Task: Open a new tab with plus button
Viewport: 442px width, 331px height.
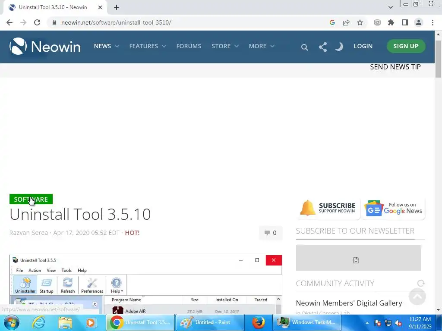Action: (117, 7)
